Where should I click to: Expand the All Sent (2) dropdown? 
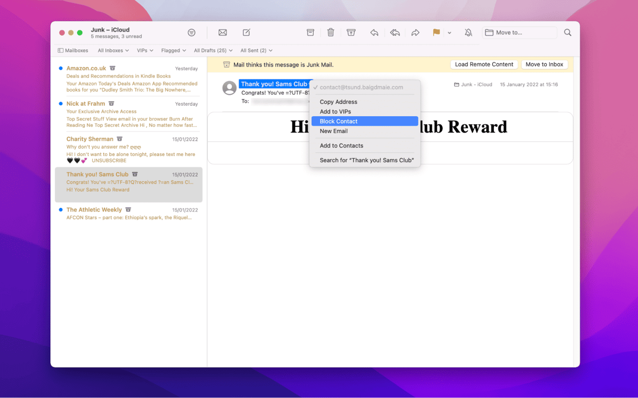[257, 50]
